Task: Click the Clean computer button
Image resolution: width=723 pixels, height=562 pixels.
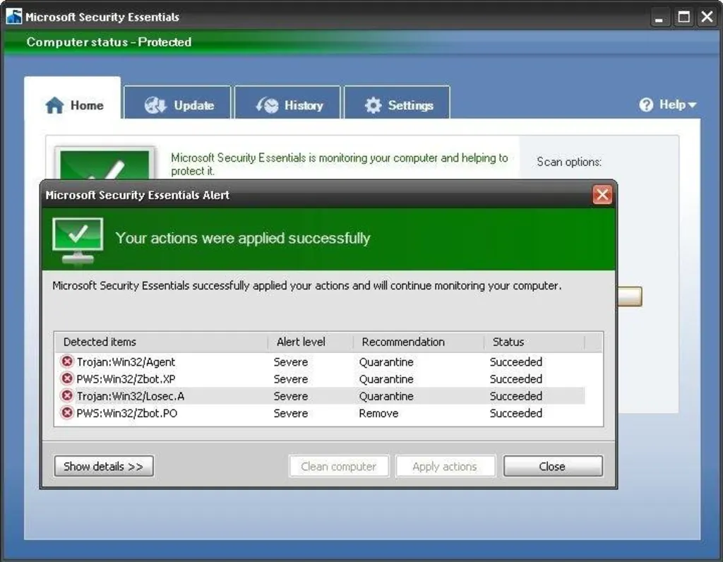Action: 339,466
